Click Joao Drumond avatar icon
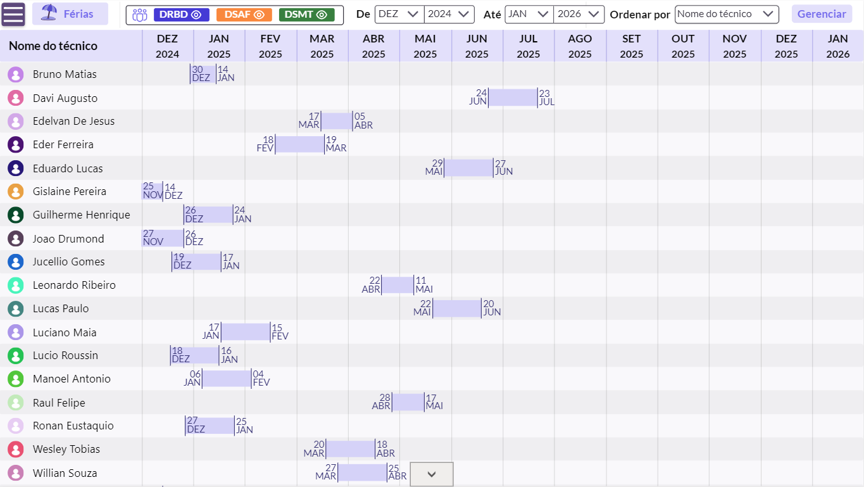 pyautogui.click(x=16, y=239)
